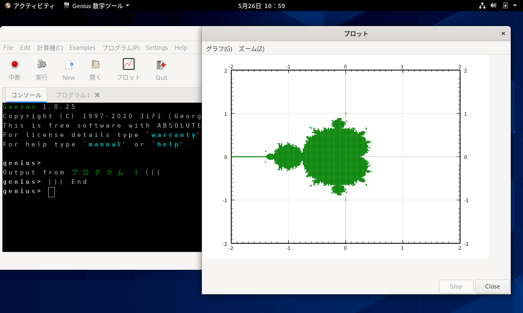This screenshot has width=523, height=313.
Task: Open the Examples menu
Action: [83, 48]
